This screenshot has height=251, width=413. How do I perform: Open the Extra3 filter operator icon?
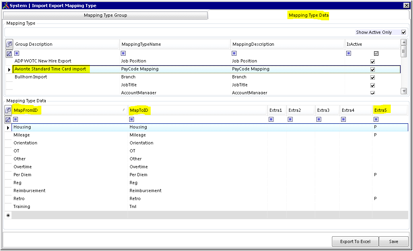click(x=319, y=119)
